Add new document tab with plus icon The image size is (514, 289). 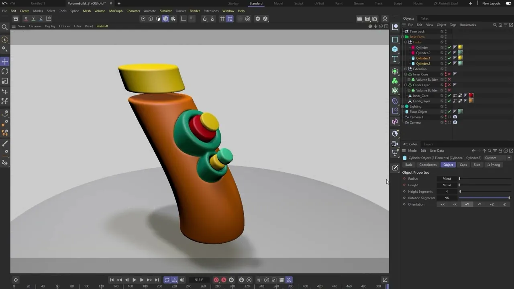tap(119, 3)
